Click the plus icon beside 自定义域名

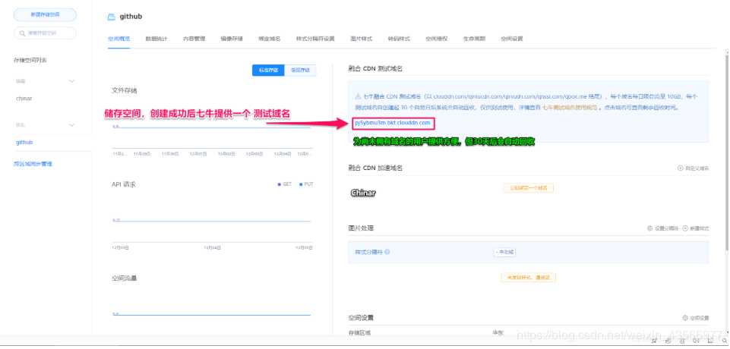(680, 168)
